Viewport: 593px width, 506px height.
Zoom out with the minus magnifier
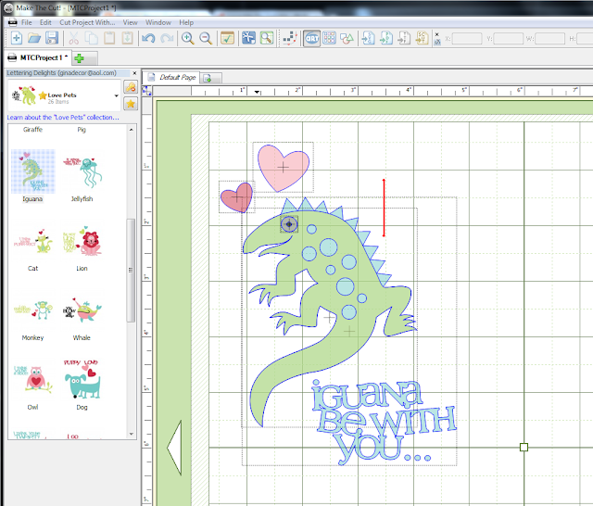(x=206, y=38)
